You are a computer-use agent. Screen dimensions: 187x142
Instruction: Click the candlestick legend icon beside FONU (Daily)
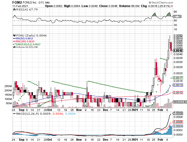point(14,35)
